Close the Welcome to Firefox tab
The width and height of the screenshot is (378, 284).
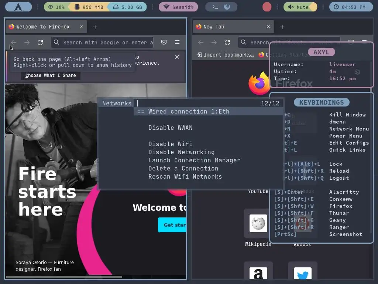click(81, 27)
